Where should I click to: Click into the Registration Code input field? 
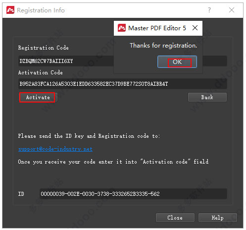point(66,61)
